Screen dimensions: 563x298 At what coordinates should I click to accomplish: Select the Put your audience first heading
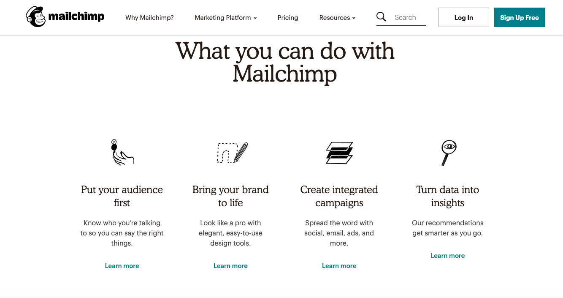click(122, 196)
